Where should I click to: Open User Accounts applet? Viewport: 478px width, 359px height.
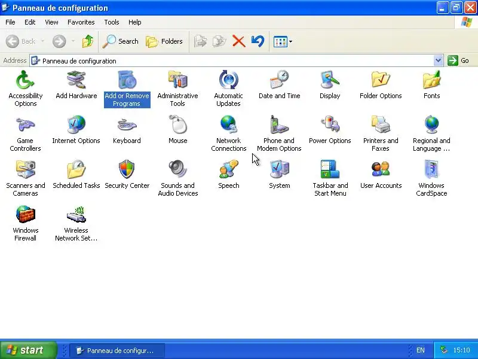(x=381, y=175)
